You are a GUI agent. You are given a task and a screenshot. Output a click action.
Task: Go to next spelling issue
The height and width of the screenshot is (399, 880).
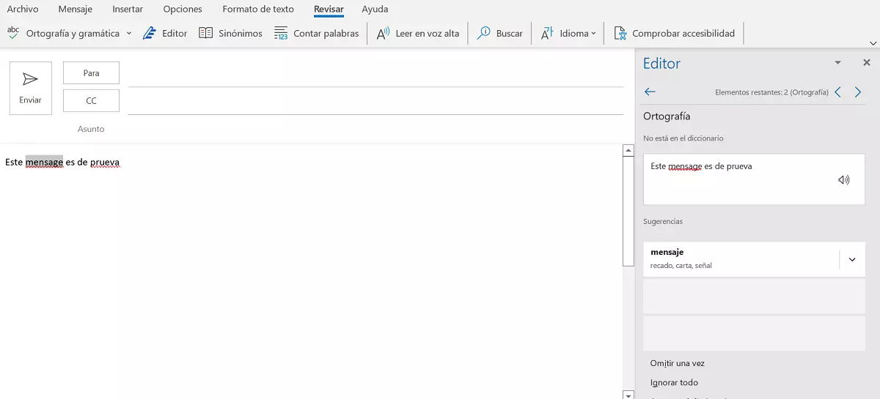[858, 92]
